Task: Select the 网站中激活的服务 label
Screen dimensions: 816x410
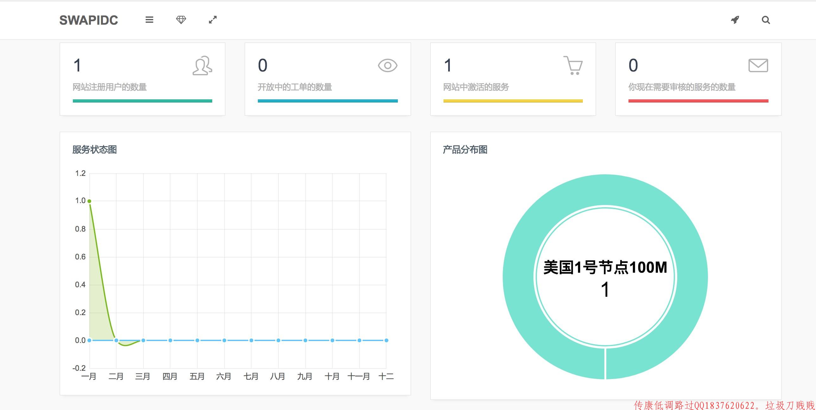Action: click(x=476, y=87)
